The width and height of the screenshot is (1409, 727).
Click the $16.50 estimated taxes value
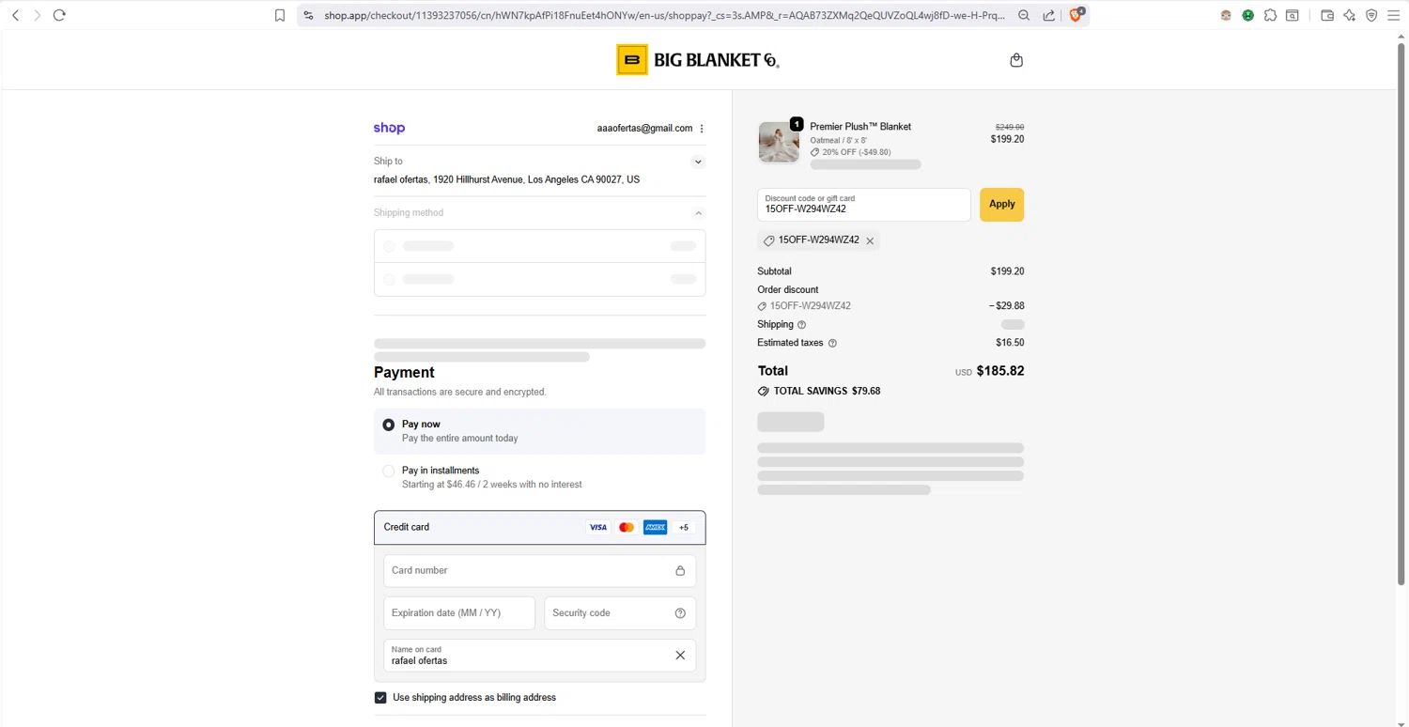click(1010, 343)
